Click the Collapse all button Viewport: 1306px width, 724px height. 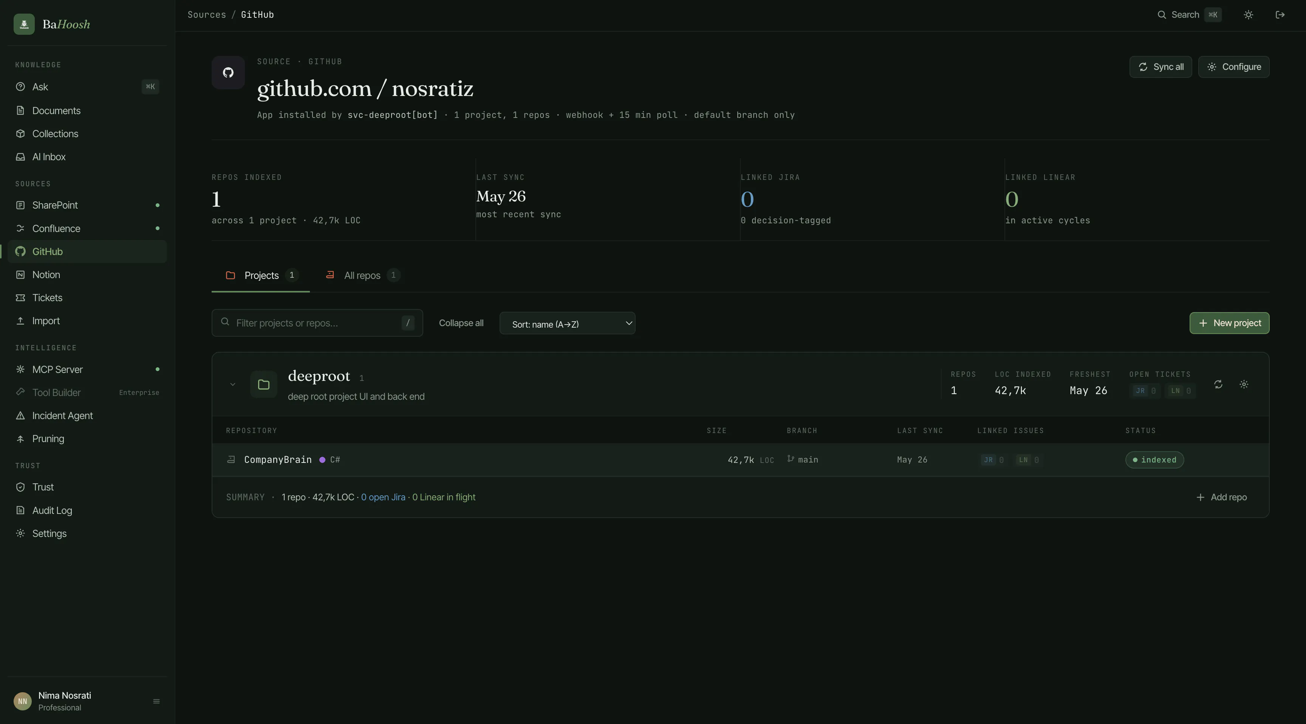pos(461,323)
